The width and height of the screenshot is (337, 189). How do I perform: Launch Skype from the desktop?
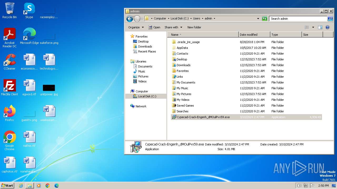[x=29, y=10]
